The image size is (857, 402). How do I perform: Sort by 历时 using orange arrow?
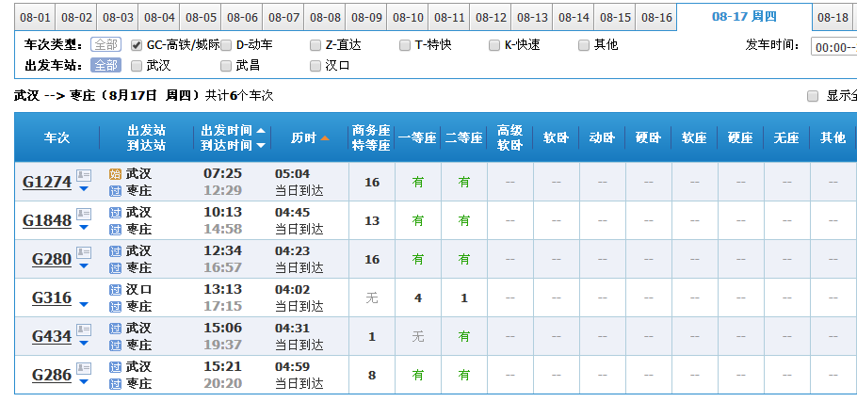[325, 138]
